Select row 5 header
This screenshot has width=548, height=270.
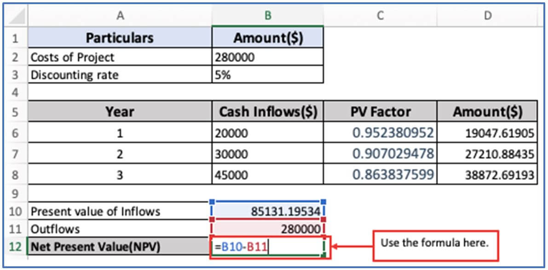[16, 112]
